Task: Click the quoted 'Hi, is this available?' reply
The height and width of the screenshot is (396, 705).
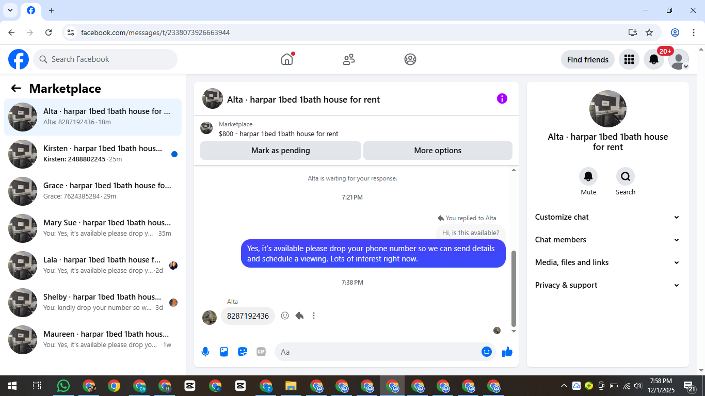Action: (471, 233)
